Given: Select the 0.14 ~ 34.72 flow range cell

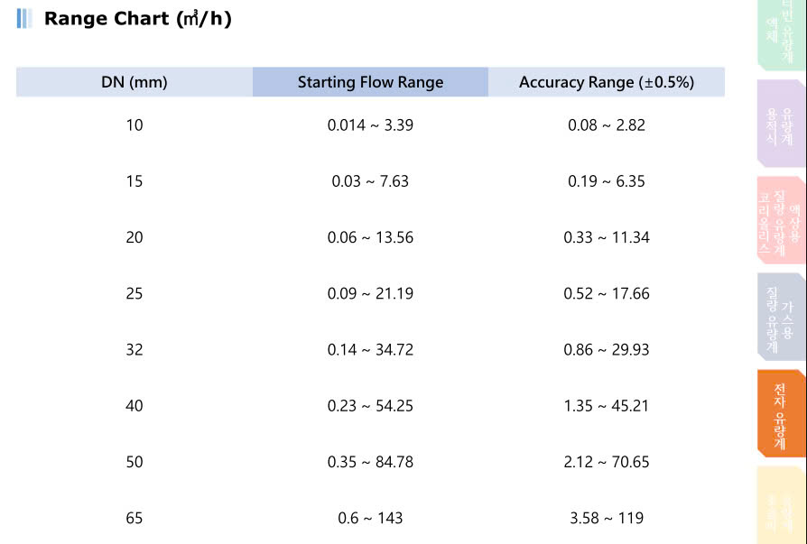Looking at the screenshot, I should 371,350.
